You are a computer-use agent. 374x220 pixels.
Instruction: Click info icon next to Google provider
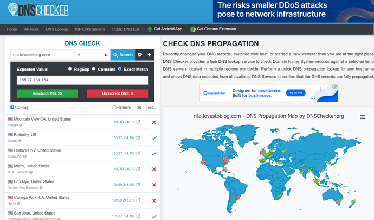[x=21, y=125]
